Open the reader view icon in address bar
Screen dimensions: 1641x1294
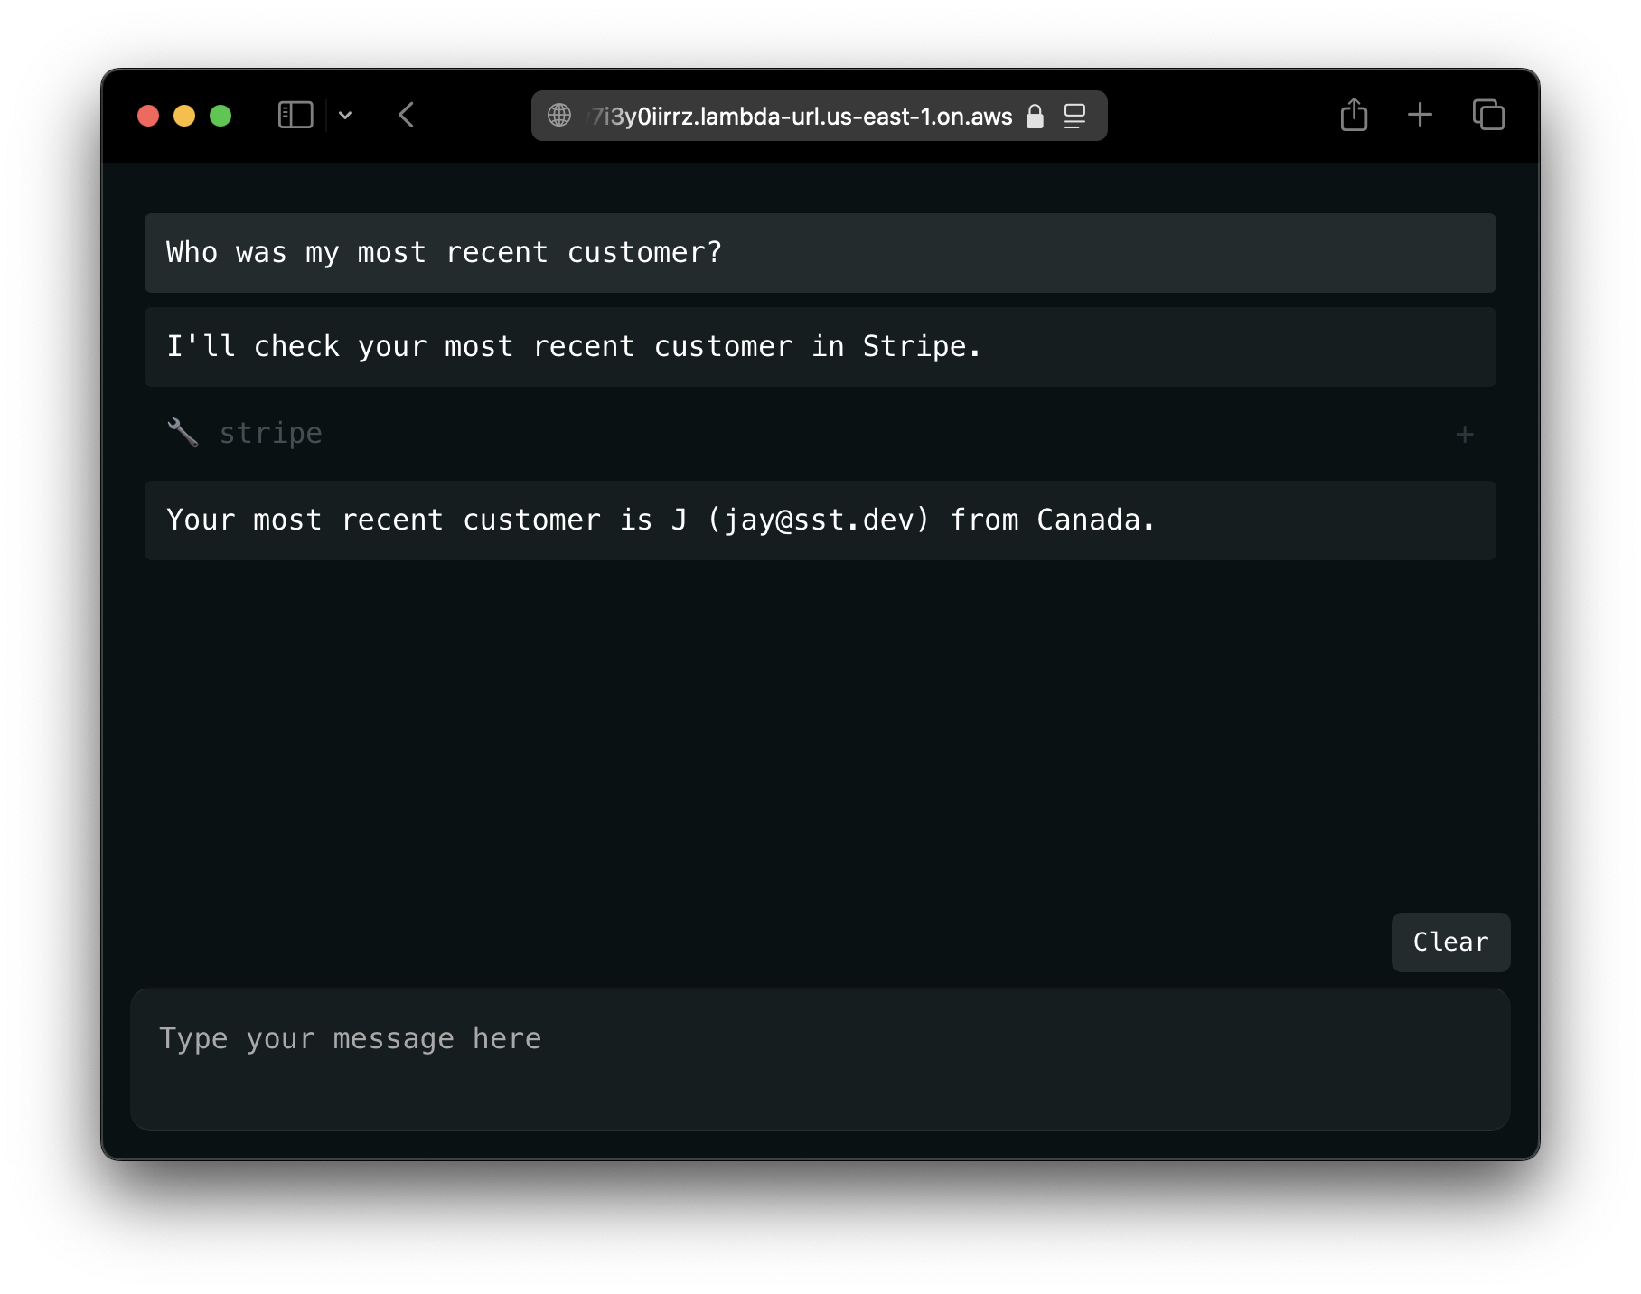point(1074,117)
